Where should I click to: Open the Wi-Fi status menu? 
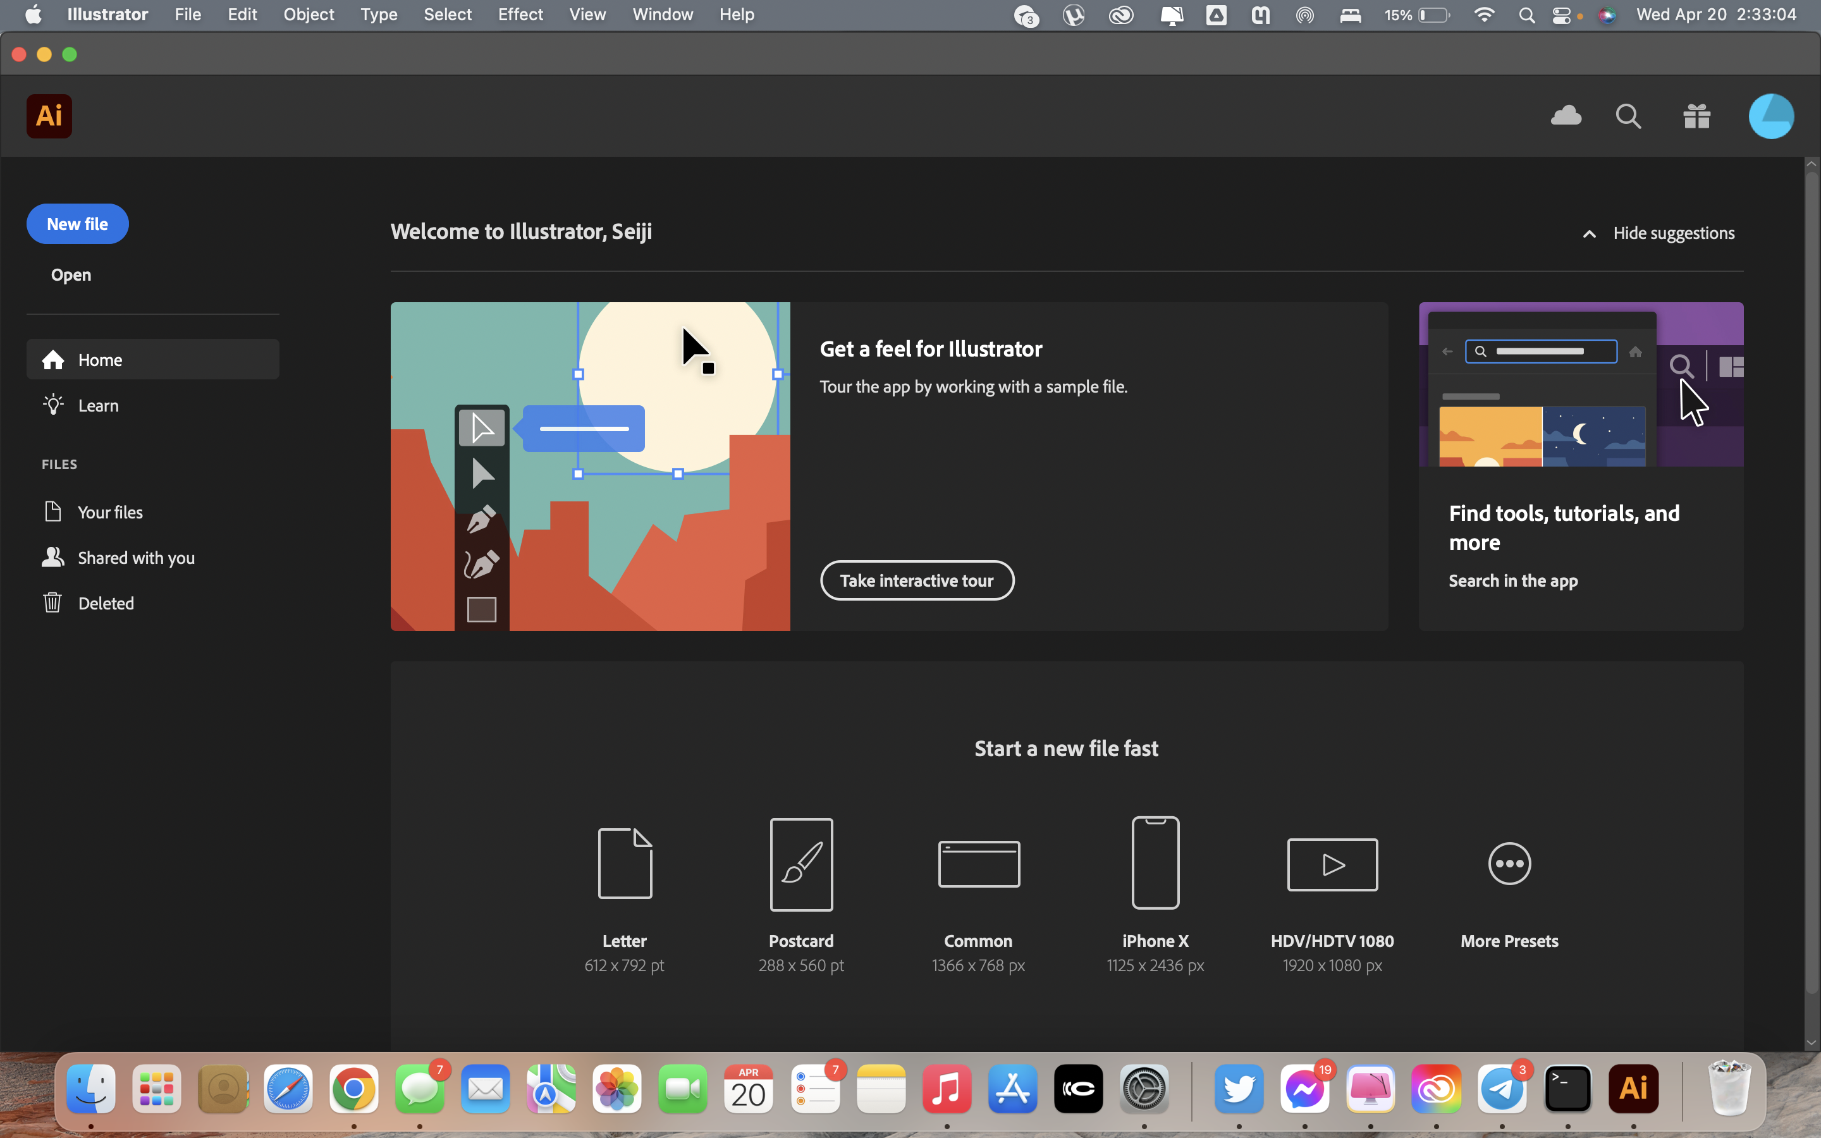pos(1483,15)
